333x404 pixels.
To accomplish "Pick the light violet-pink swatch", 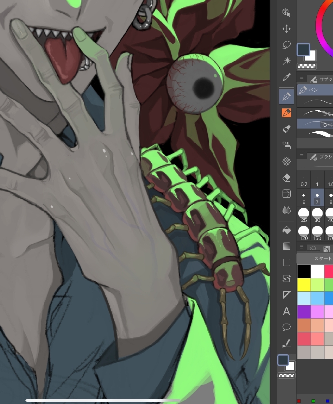I will point(317,312).
